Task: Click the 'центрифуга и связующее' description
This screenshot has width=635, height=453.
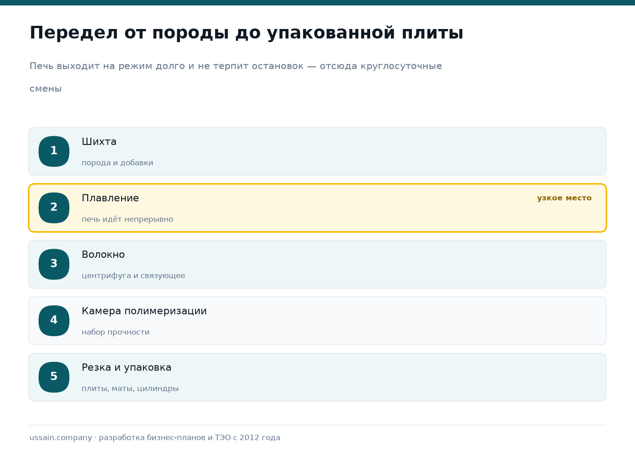Action: pyautogui.click(x=133, y=275)
